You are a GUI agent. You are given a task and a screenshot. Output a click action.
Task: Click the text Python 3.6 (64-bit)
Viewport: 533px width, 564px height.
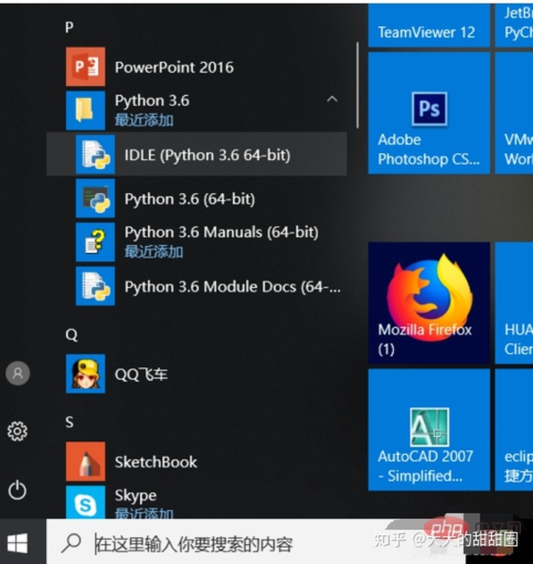pos(190,199)
